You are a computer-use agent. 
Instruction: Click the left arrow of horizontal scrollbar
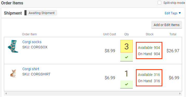(x=6, y=93)
